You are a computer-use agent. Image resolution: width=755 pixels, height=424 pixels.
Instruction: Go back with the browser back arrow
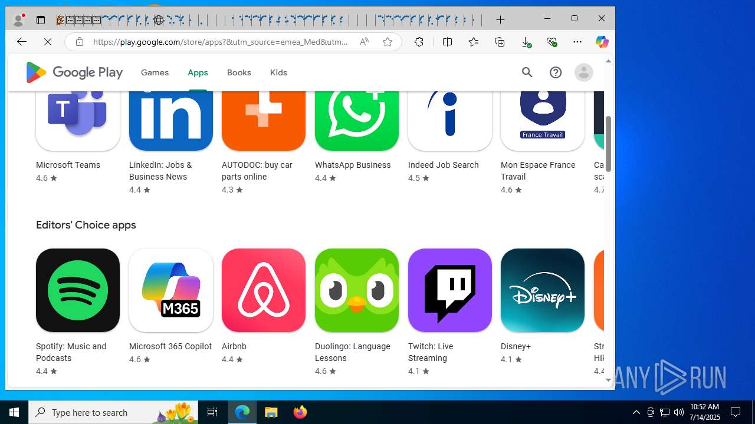tap(22, 42)
